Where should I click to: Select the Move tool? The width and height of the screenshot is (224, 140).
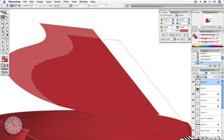(x=7, y=17)
